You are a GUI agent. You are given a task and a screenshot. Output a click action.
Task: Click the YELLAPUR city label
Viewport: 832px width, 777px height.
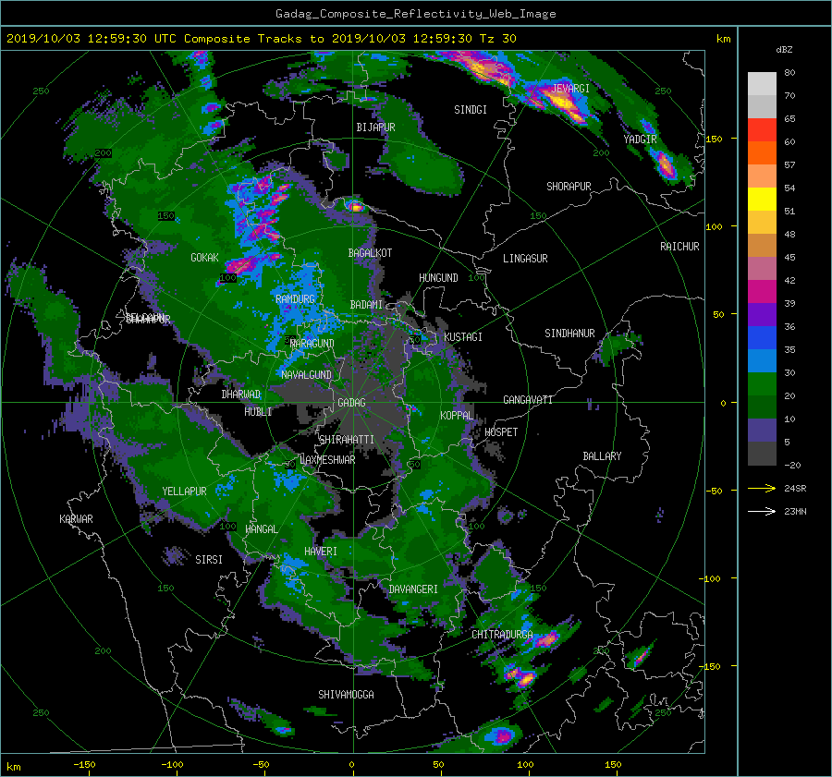[184, 492]
